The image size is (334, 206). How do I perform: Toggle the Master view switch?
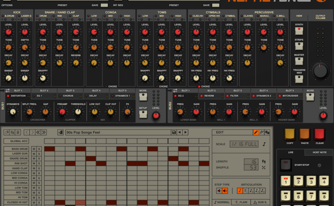pyautogui.click(x=299, y=61)
